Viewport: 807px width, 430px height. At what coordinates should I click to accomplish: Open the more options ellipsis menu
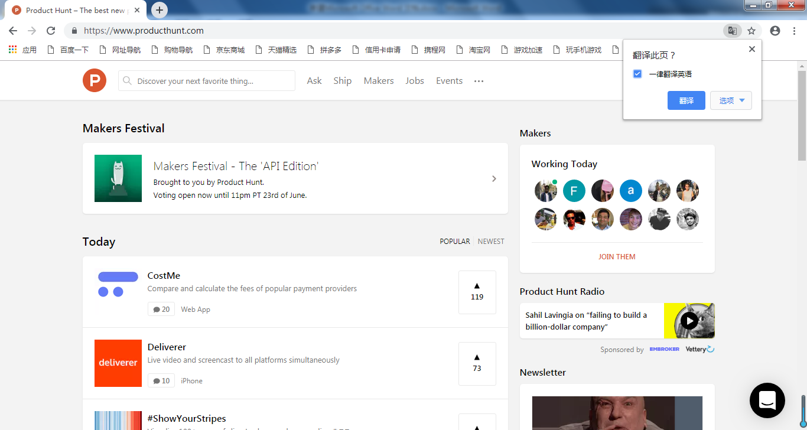coord(479,81)
